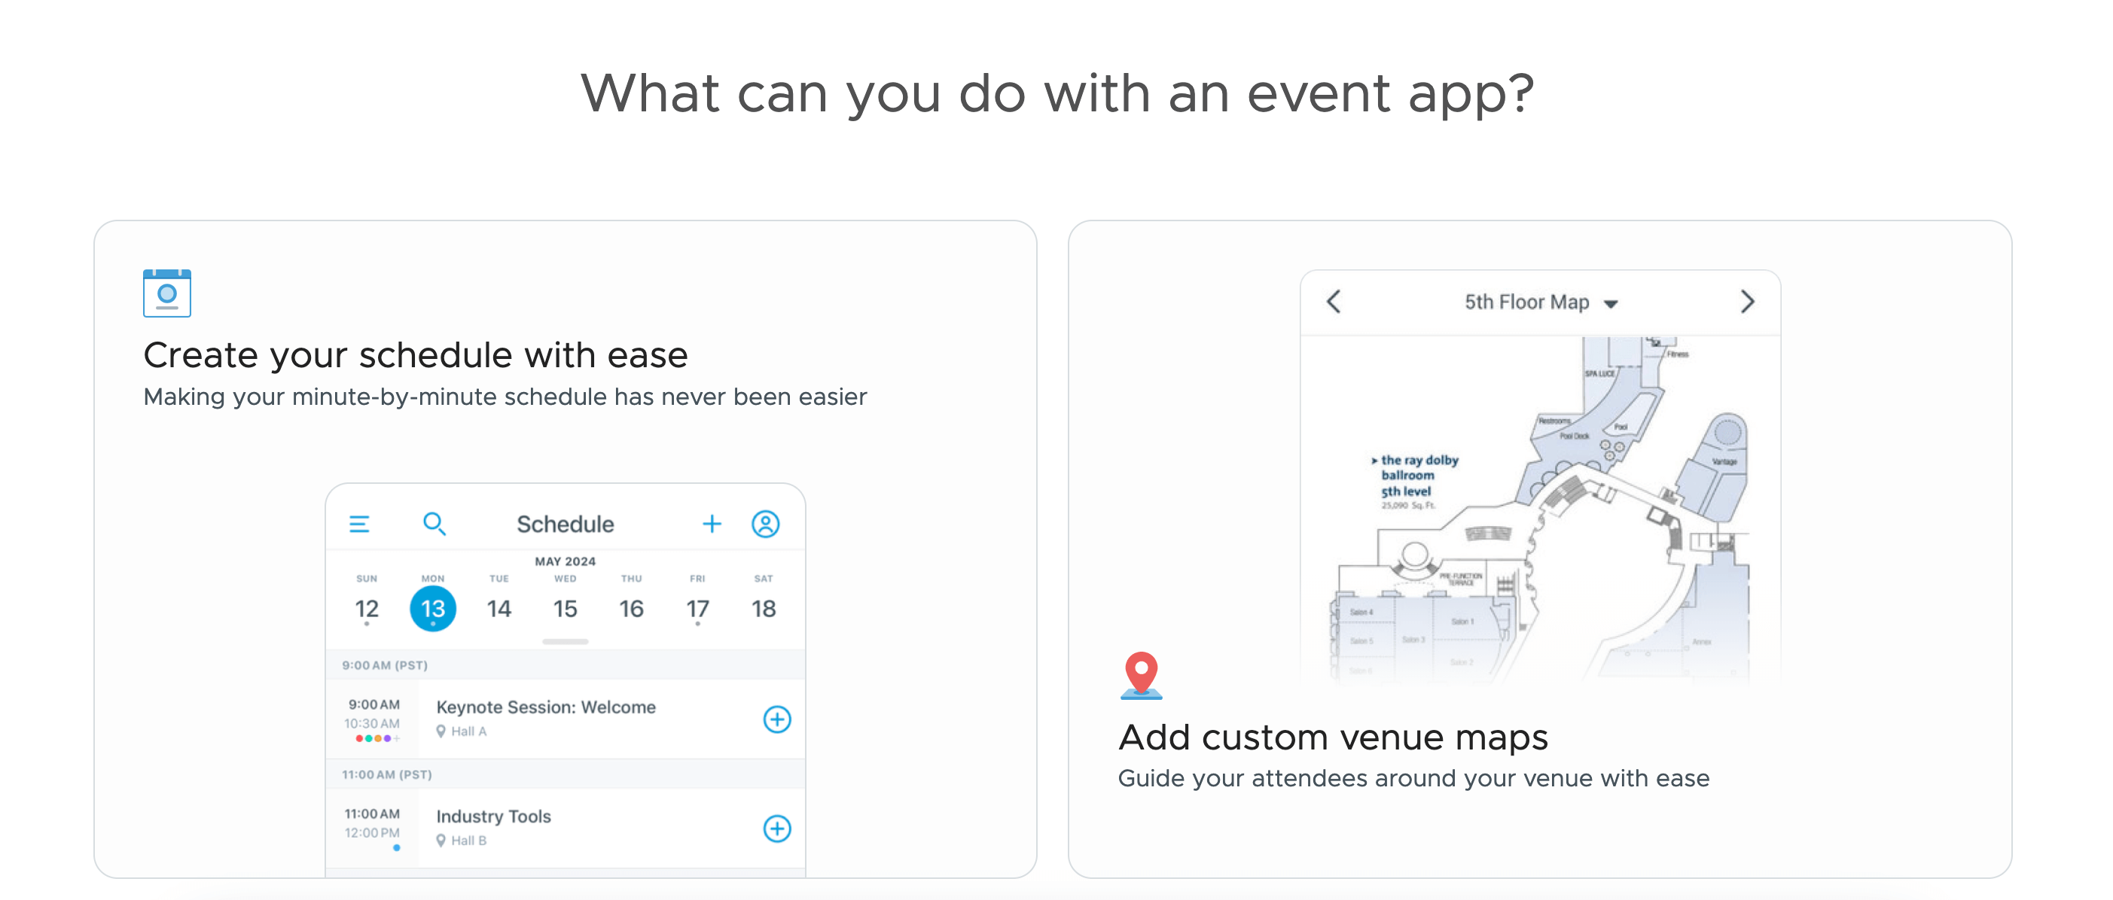Viewport: 2113px width, 900px height.
Task: Add Industry Tools via plus button
Action: click(x=777, y=829)
